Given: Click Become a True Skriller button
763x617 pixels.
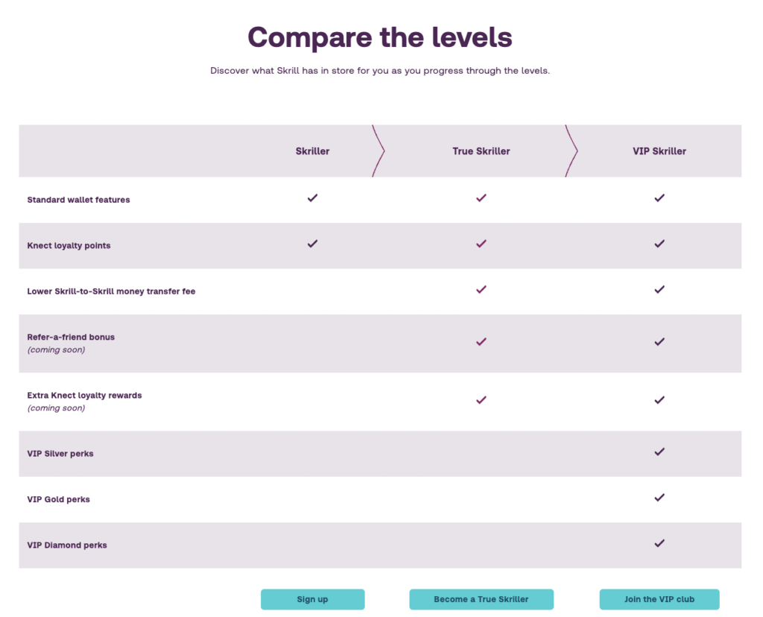Looking at the screenshot, I should click(x=481, y=599).
